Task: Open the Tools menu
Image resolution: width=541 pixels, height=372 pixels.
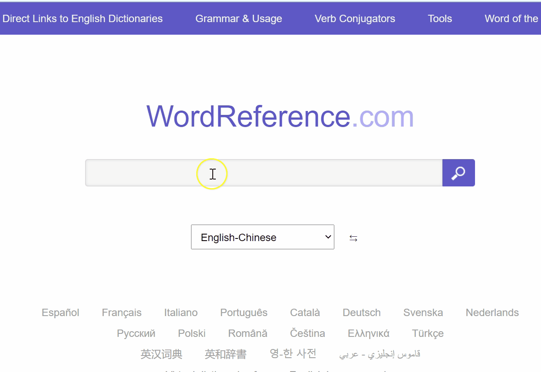Action: click(x=440, y=19)
